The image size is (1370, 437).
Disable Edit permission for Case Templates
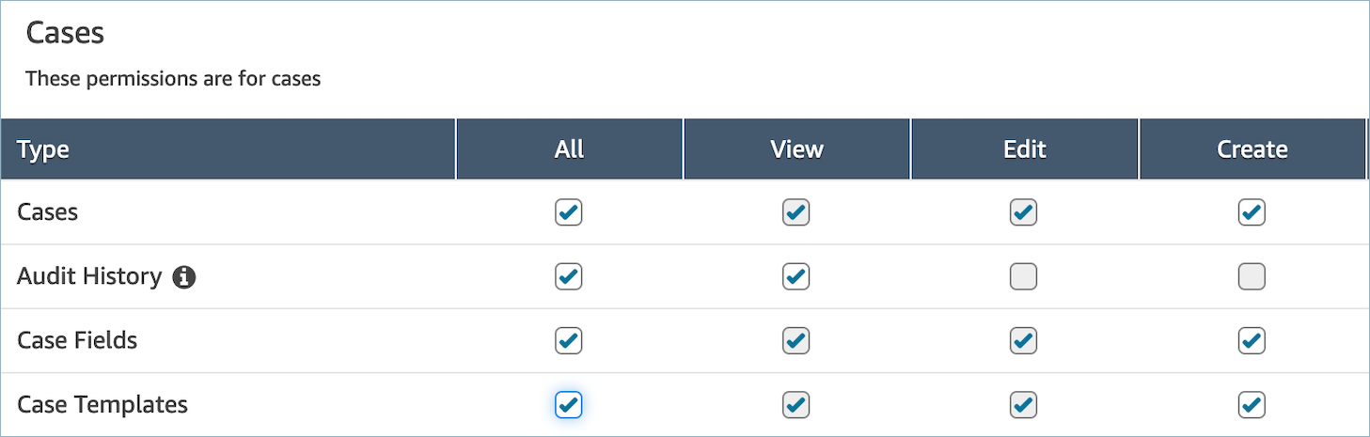[1023, 404]
